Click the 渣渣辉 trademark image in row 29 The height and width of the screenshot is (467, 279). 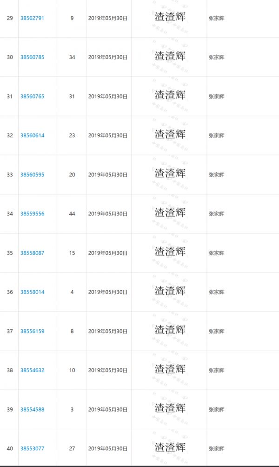click(170, 17)
